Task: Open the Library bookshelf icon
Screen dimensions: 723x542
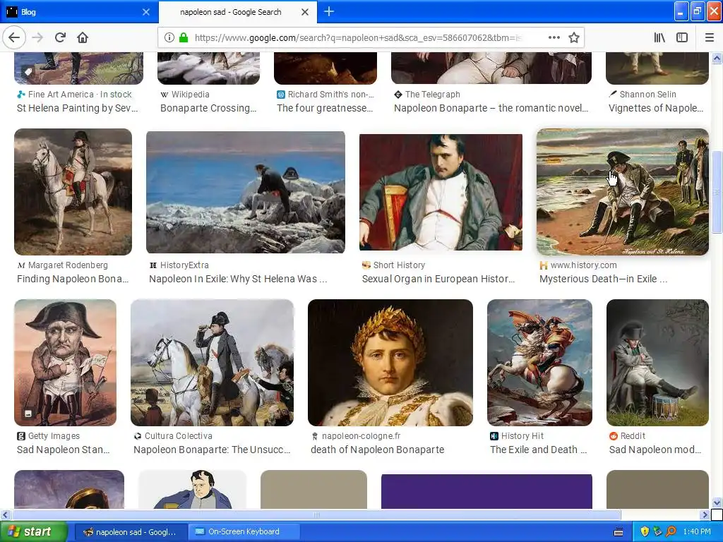Action: click(x=660, y=37)
